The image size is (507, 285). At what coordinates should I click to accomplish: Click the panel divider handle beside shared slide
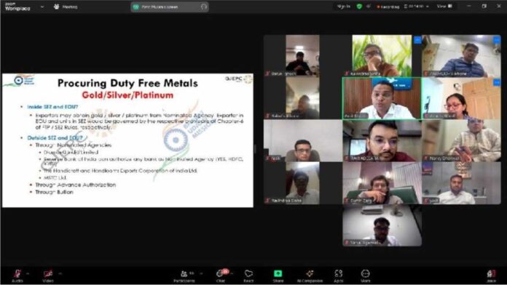click(x=256, y=148)
